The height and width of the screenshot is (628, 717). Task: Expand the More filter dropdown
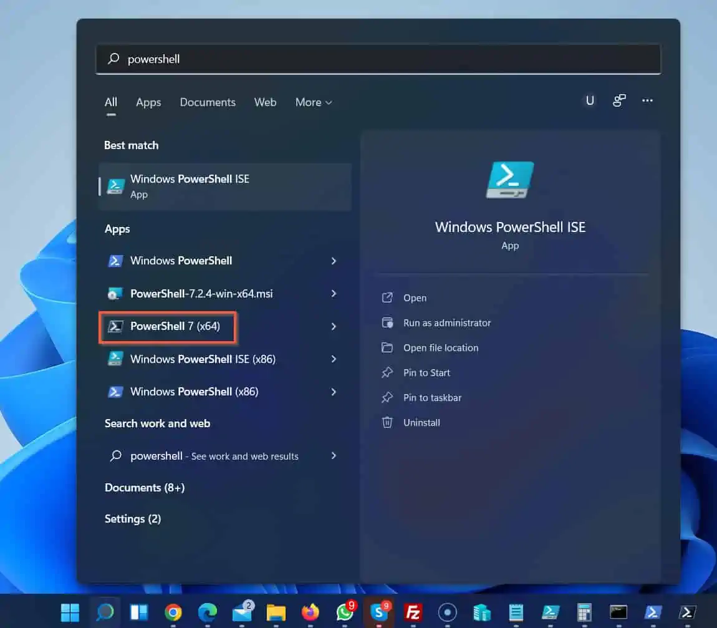314,102
